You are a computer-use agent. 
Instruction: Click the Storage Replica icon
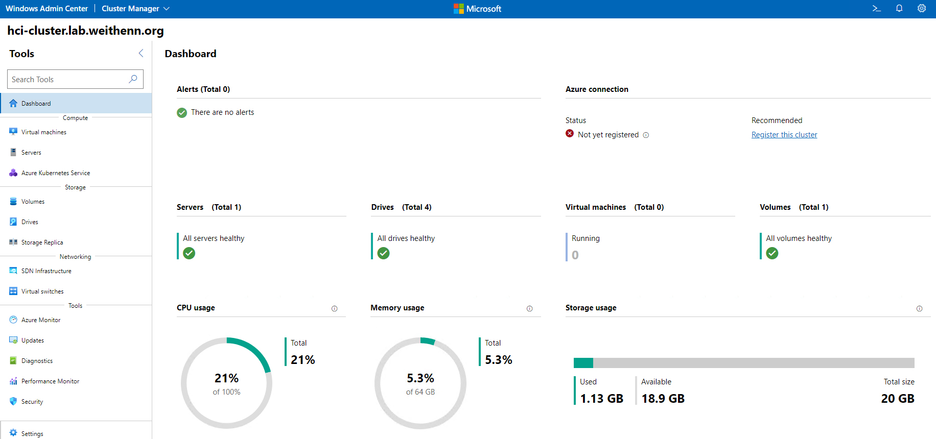[x=13, y=242]
